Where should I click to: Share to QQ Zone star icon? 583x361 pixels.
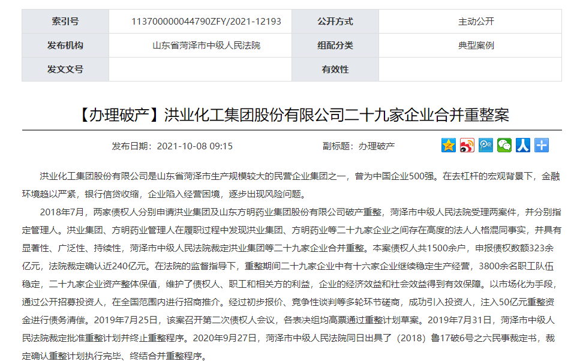click(449, 145)
